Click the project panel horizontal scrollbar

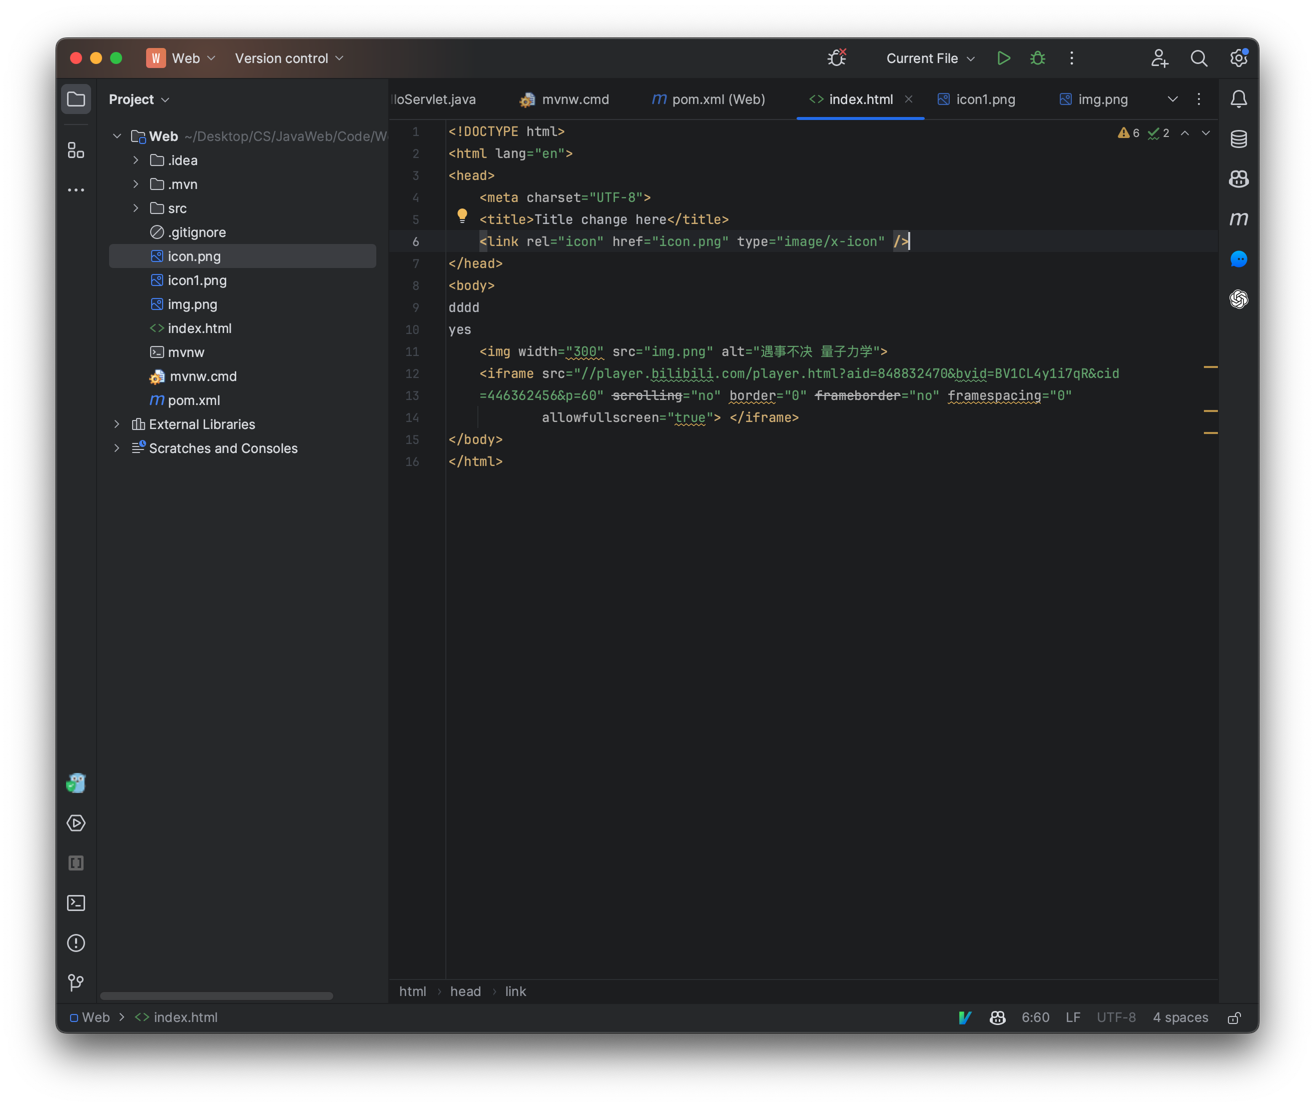(x=217, y=996)
